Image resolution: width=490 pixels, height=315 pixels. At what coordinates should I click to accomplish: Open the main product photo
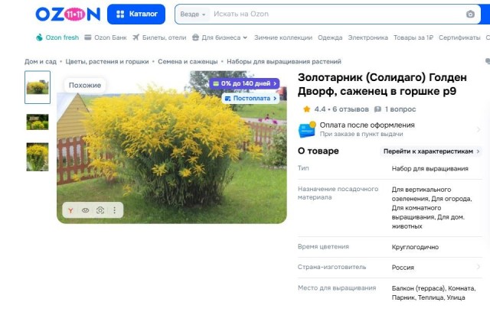[x=171, y=147]
